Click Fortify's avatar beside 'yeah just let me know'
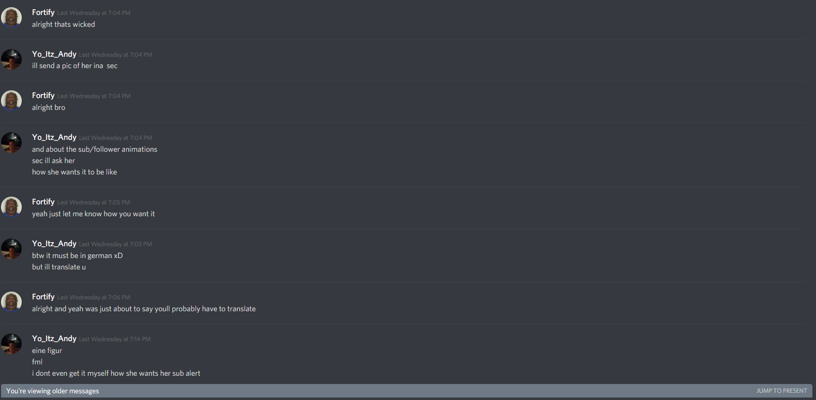 coord(11,207)
